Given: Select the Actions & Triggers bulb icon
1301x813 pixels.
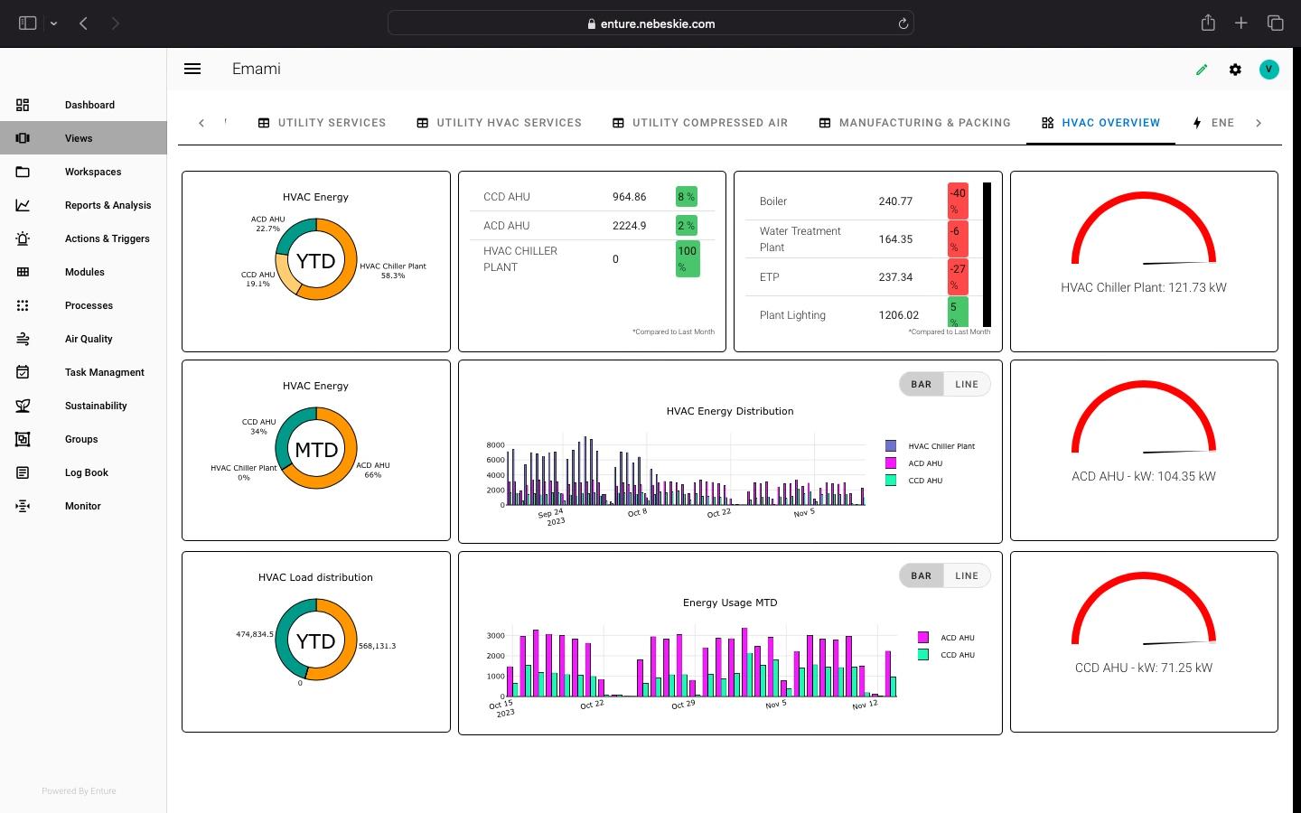Looking at the screenshot, I should pyautogui.click(x=23, y=238).
